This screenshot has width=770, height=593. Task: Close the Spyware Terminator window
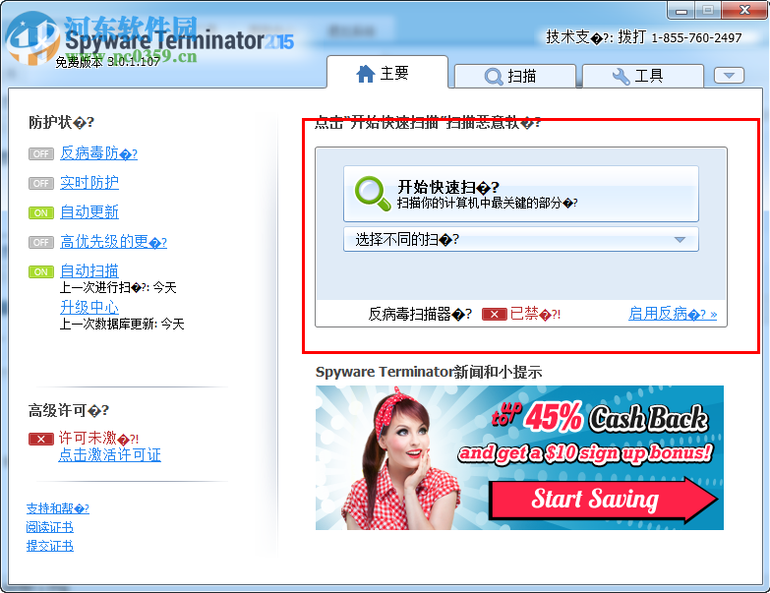click(x=744, y=10)
